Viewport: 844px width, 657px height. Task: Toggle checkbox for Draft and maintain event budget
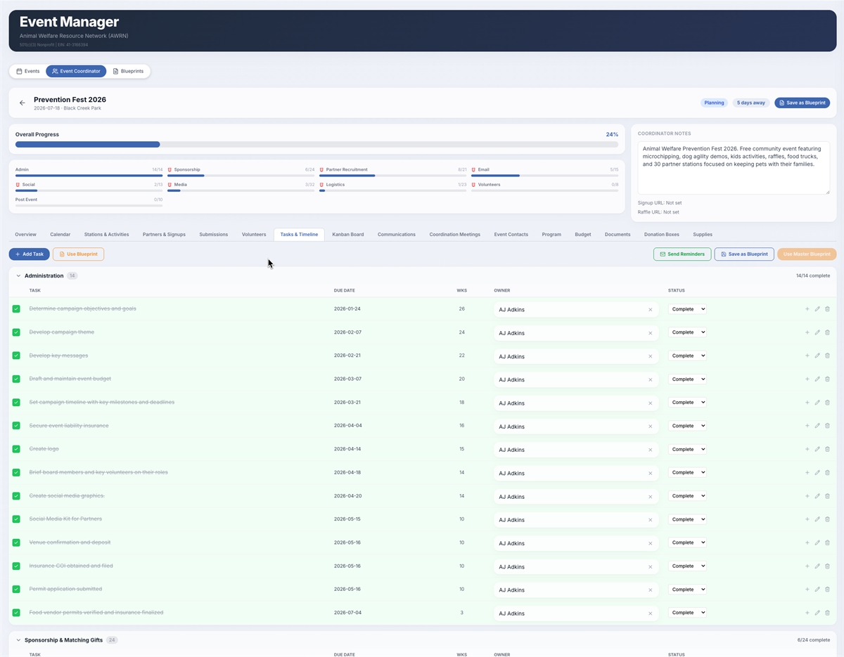16,379
